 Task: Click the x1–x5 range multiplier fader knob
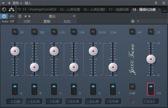click(151, 59)
